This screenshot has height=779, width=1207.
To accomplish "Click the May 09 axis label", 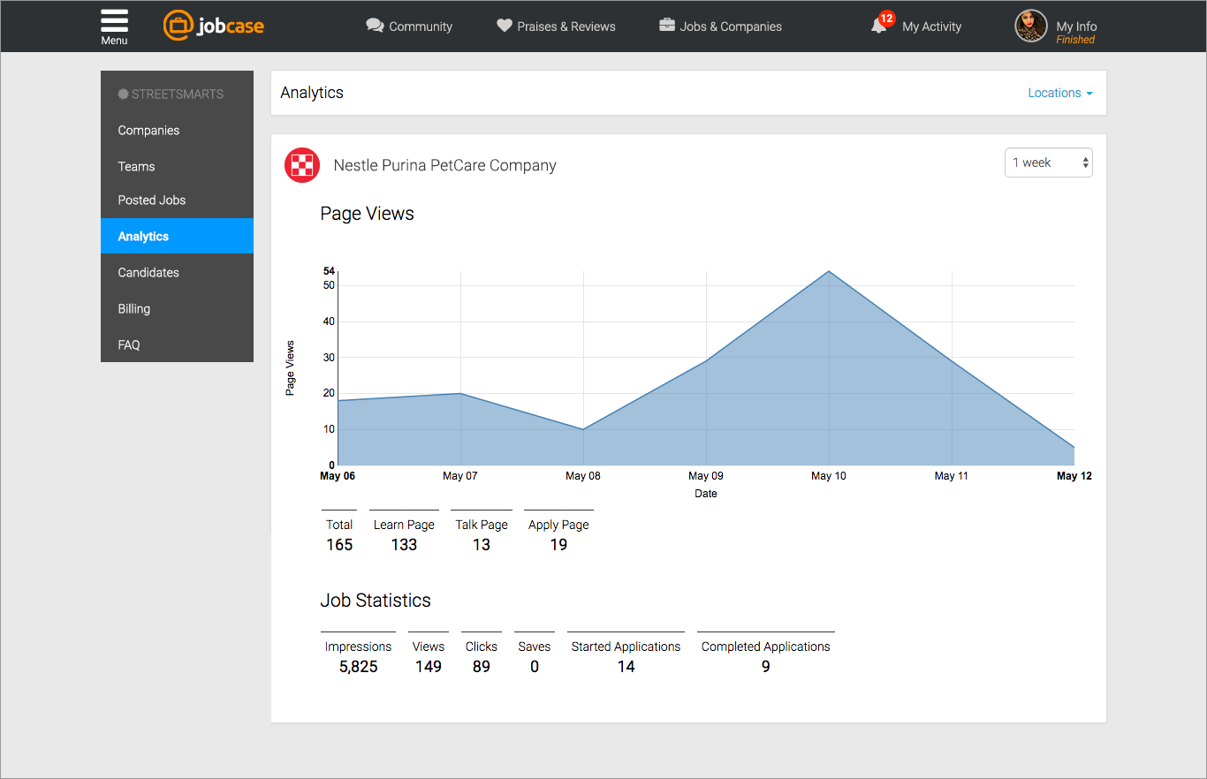I will (705, 476).
